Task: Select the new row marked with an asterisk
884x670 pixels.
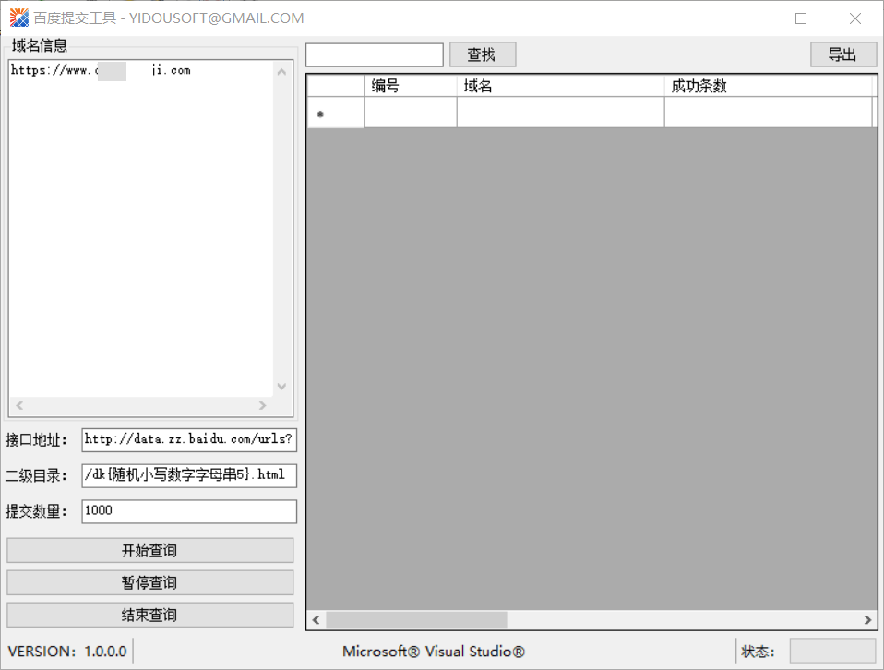Action: click(336, 113)
